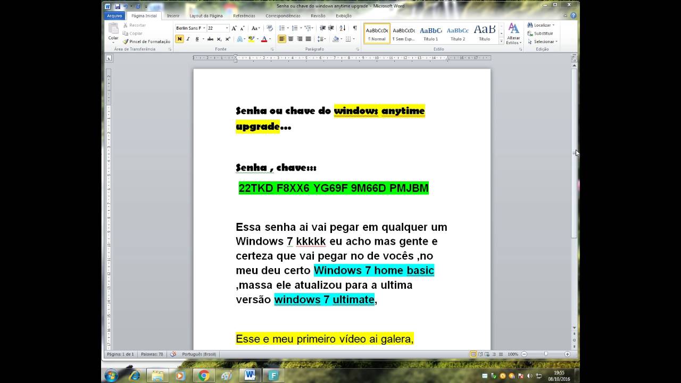Viewport: 681px width, 383px height.
Task: Open the Selecionar dropdown
Action: [x=542, y=41]
